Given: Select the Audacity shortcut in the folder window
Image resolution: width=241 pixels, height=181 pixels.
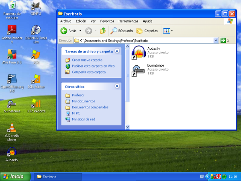Looking at the screenshot, I should [x=139, y=52].
